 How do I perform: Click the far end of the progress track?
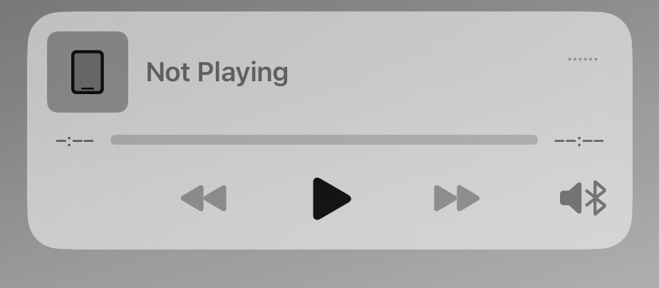click(x=534, y=140)
